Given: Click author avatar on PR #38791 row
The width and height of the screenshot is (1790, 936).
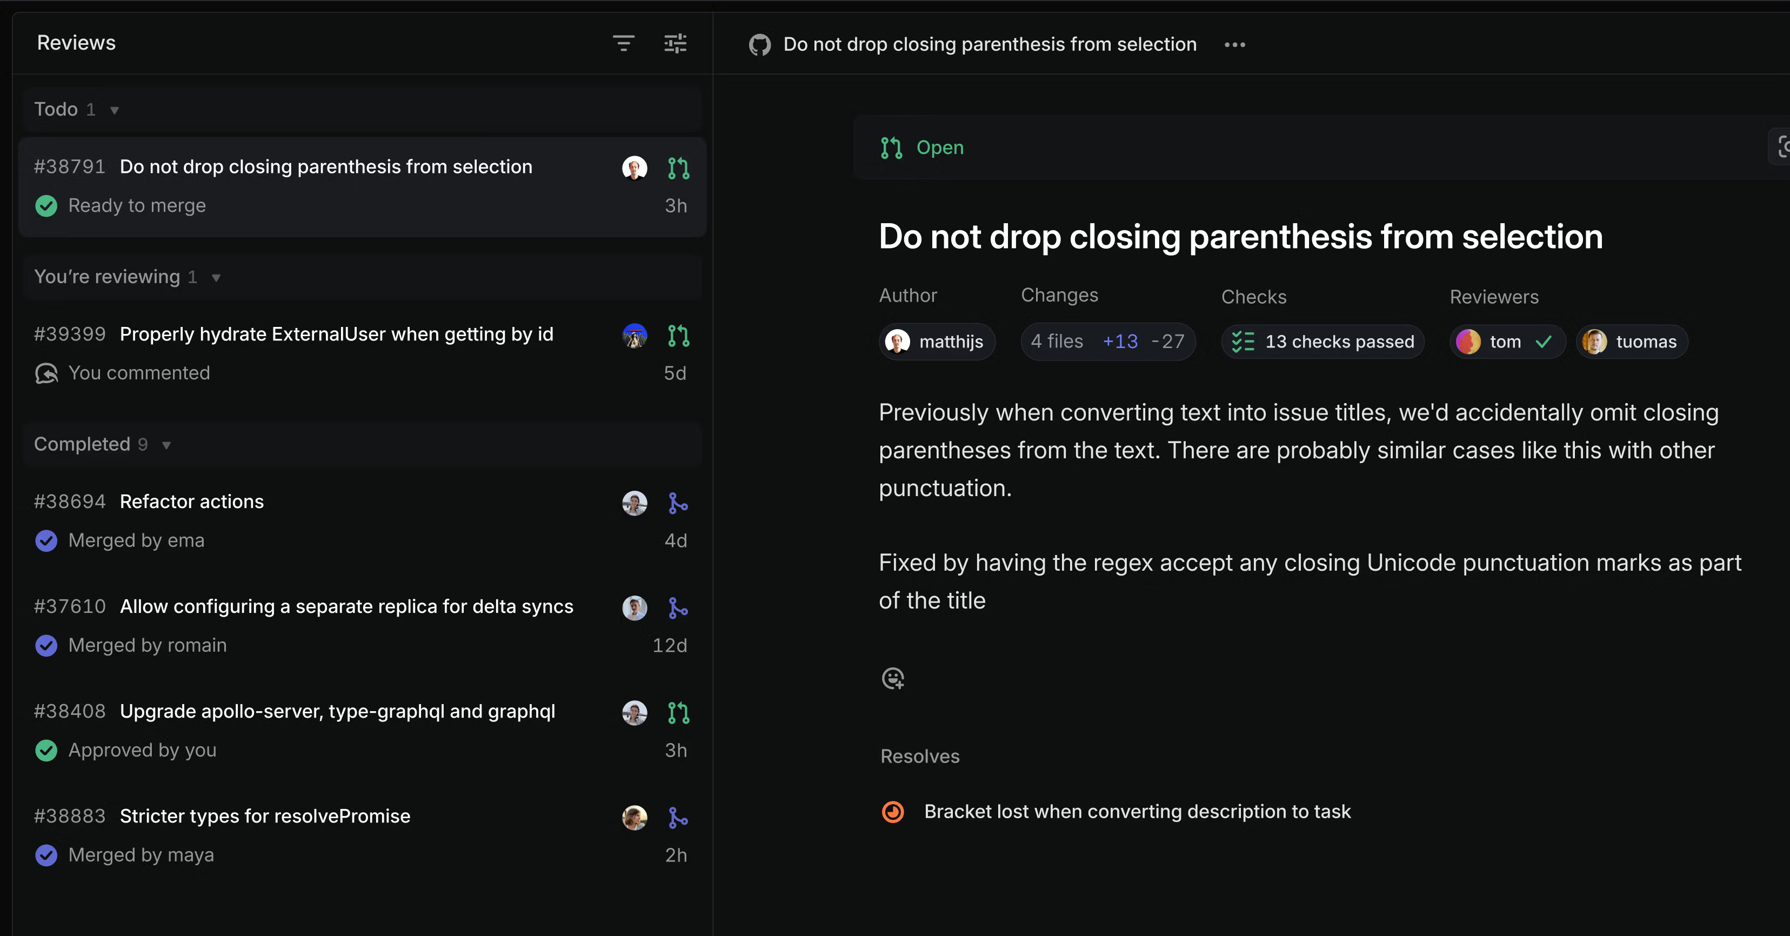Looking at the screenshot, I should tap(634, 168).
